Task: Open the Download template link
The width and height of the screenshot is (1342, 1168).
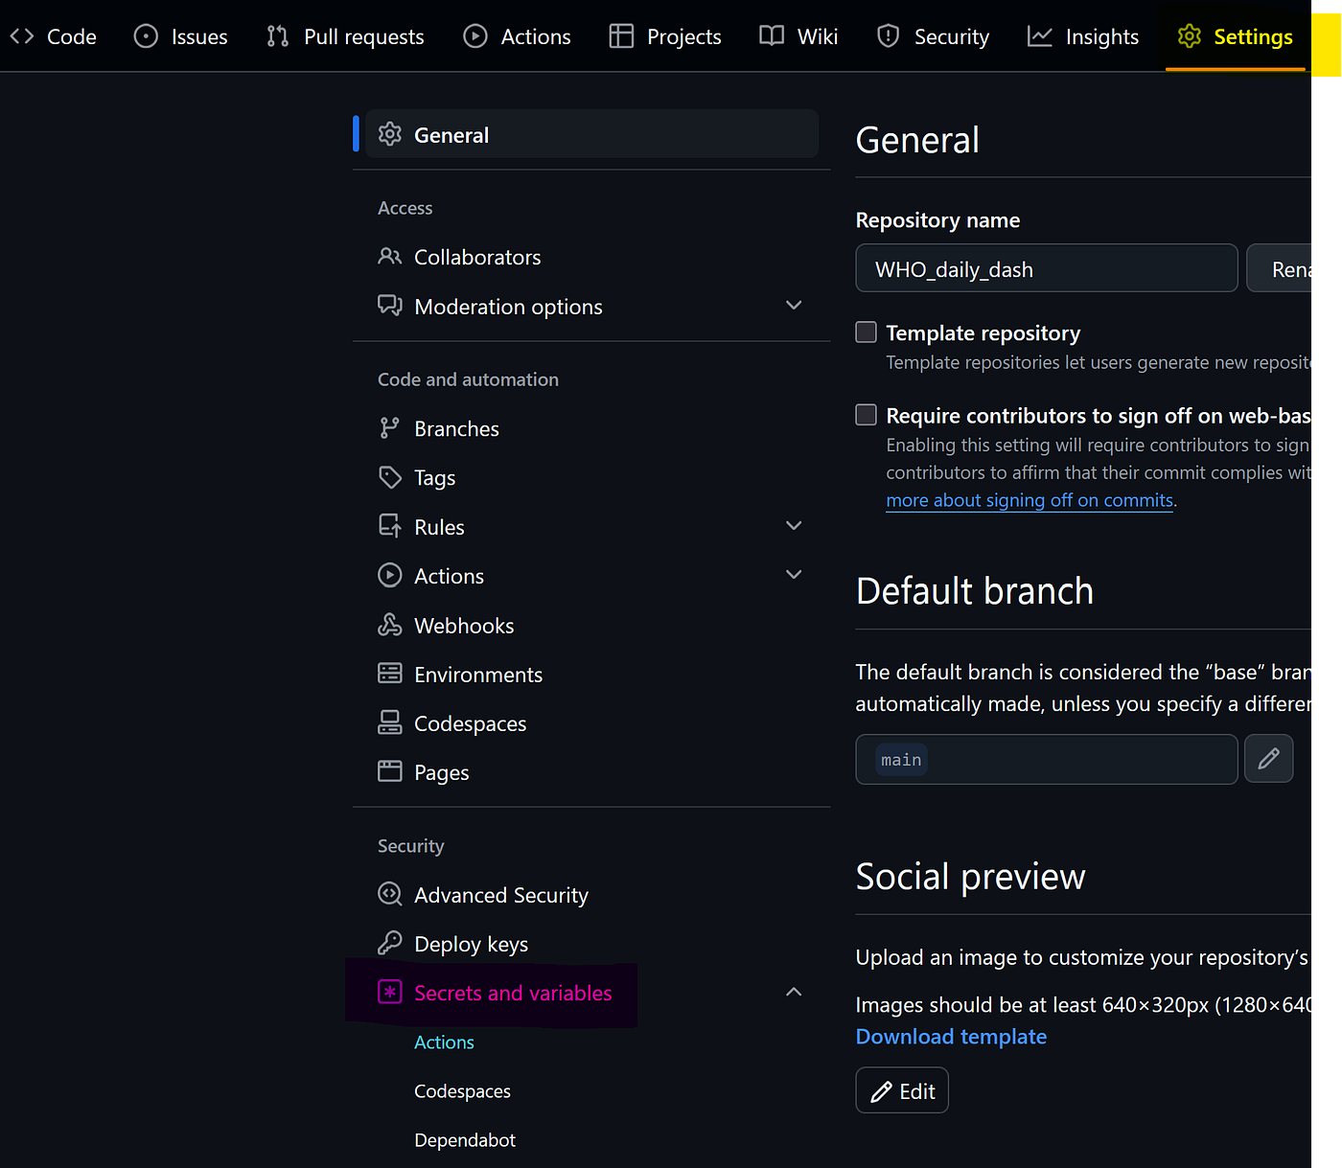Action: coord(951,1037)
